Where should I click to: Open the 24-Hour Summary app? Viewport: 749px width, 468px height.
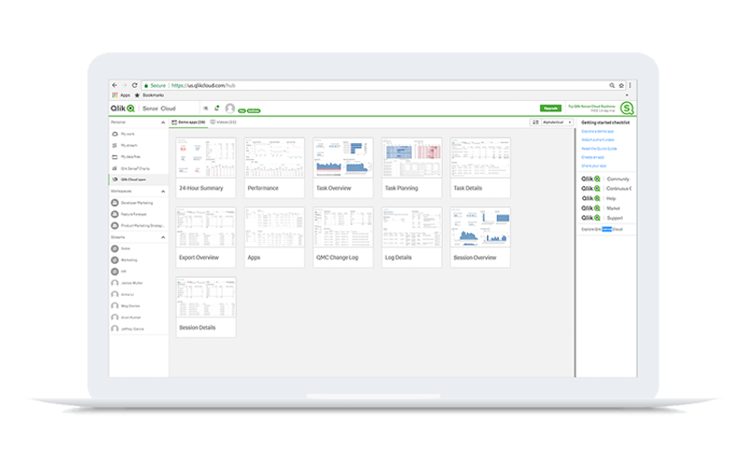206,168
